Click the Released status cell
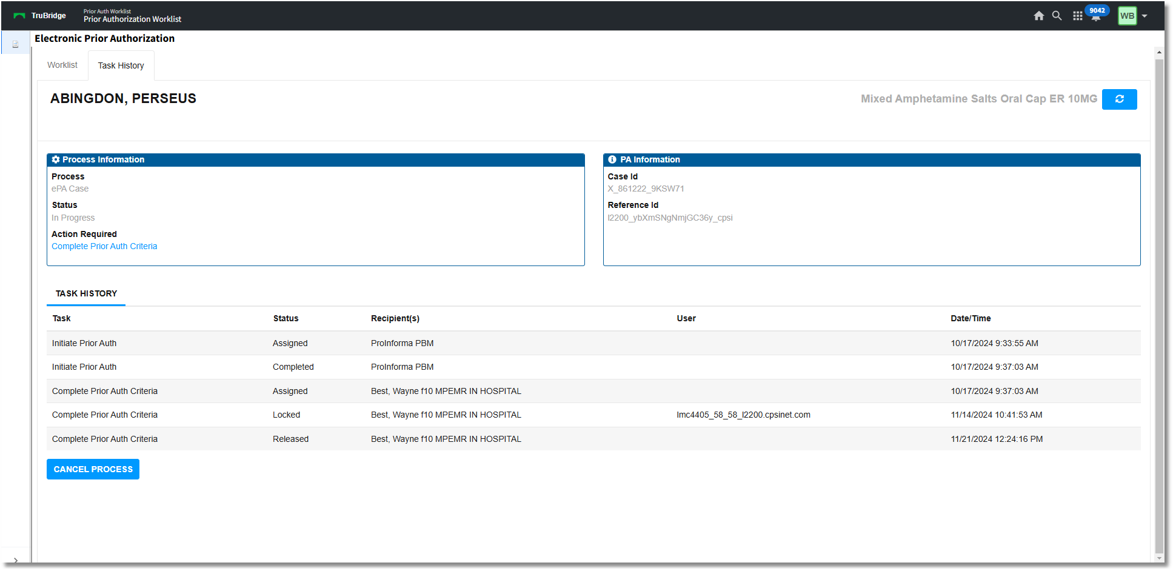 coord(290,439)
